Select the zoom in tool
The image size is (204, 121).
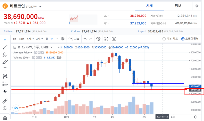click(5, 108)
